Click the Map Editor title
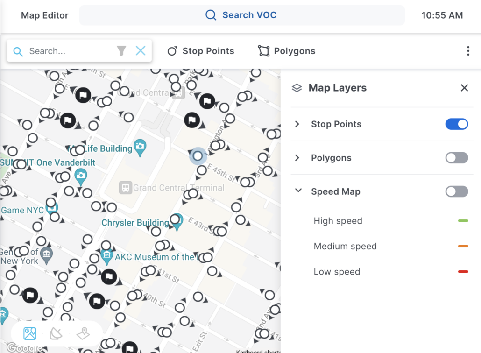Screen dimensions: 481x353 coord(44,15)
